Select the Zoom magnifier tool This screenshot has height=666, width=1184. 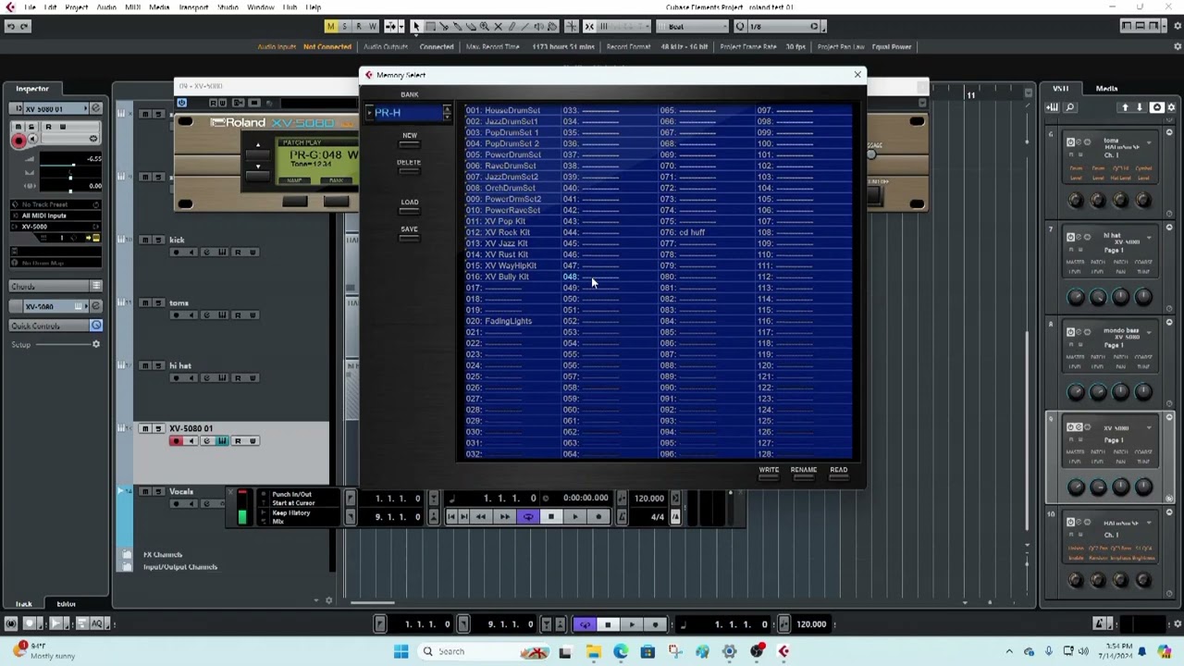coord(485,26)
